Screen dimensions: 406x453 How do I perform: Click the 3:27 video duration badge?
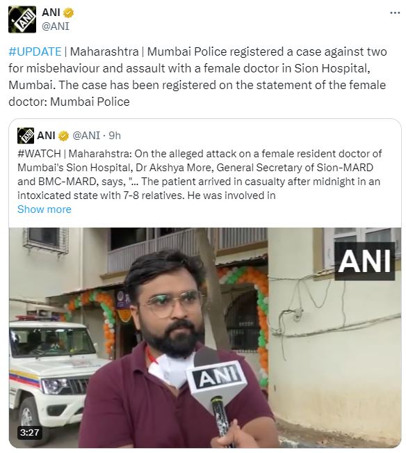[29, 433]
